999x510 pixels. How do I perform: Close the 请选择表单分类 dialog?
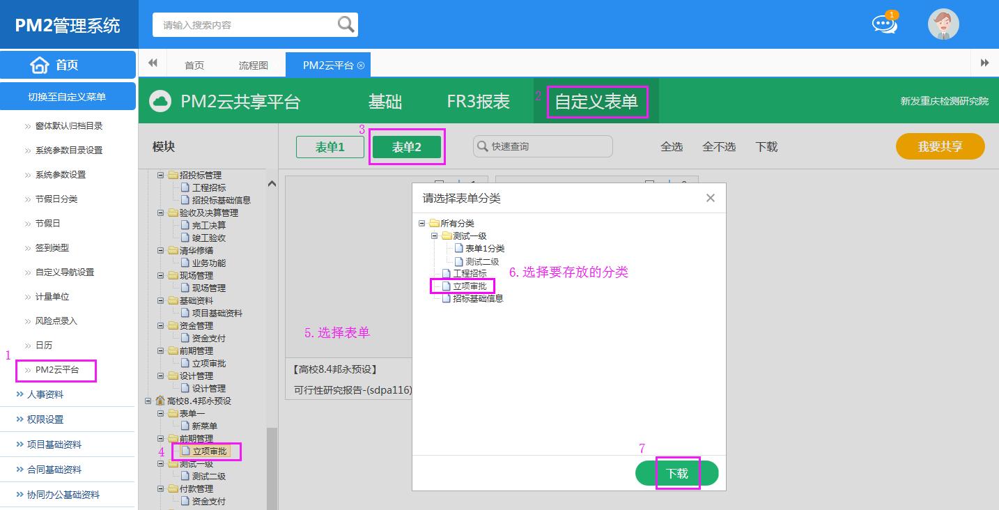710,198
